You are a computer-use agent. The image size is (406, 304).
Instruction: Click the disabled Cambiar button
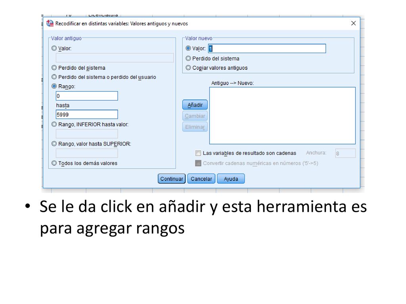[x=195, y=116]
